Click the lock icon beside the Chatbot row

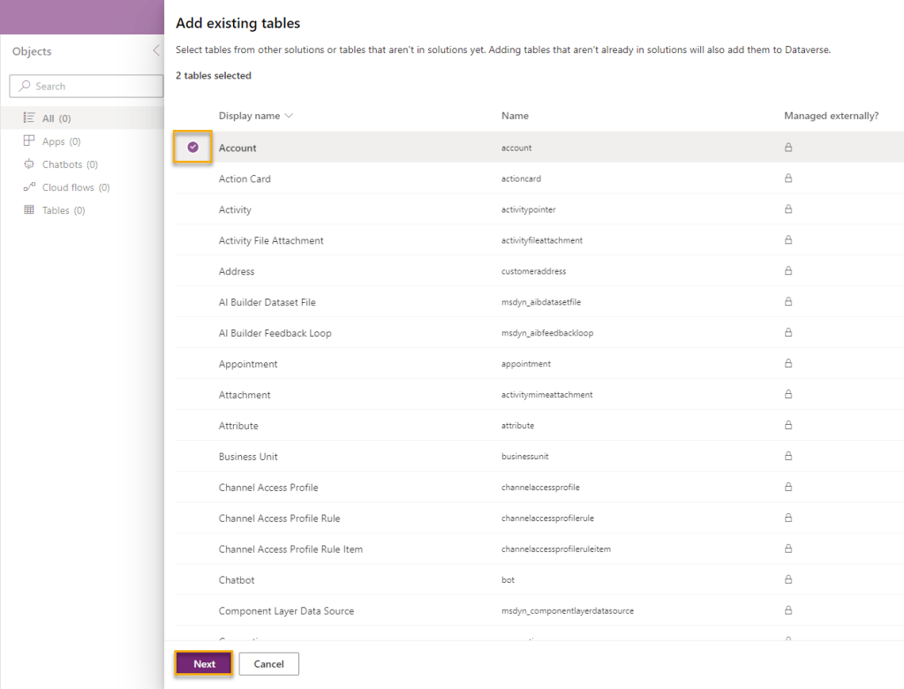click(787, 579)
